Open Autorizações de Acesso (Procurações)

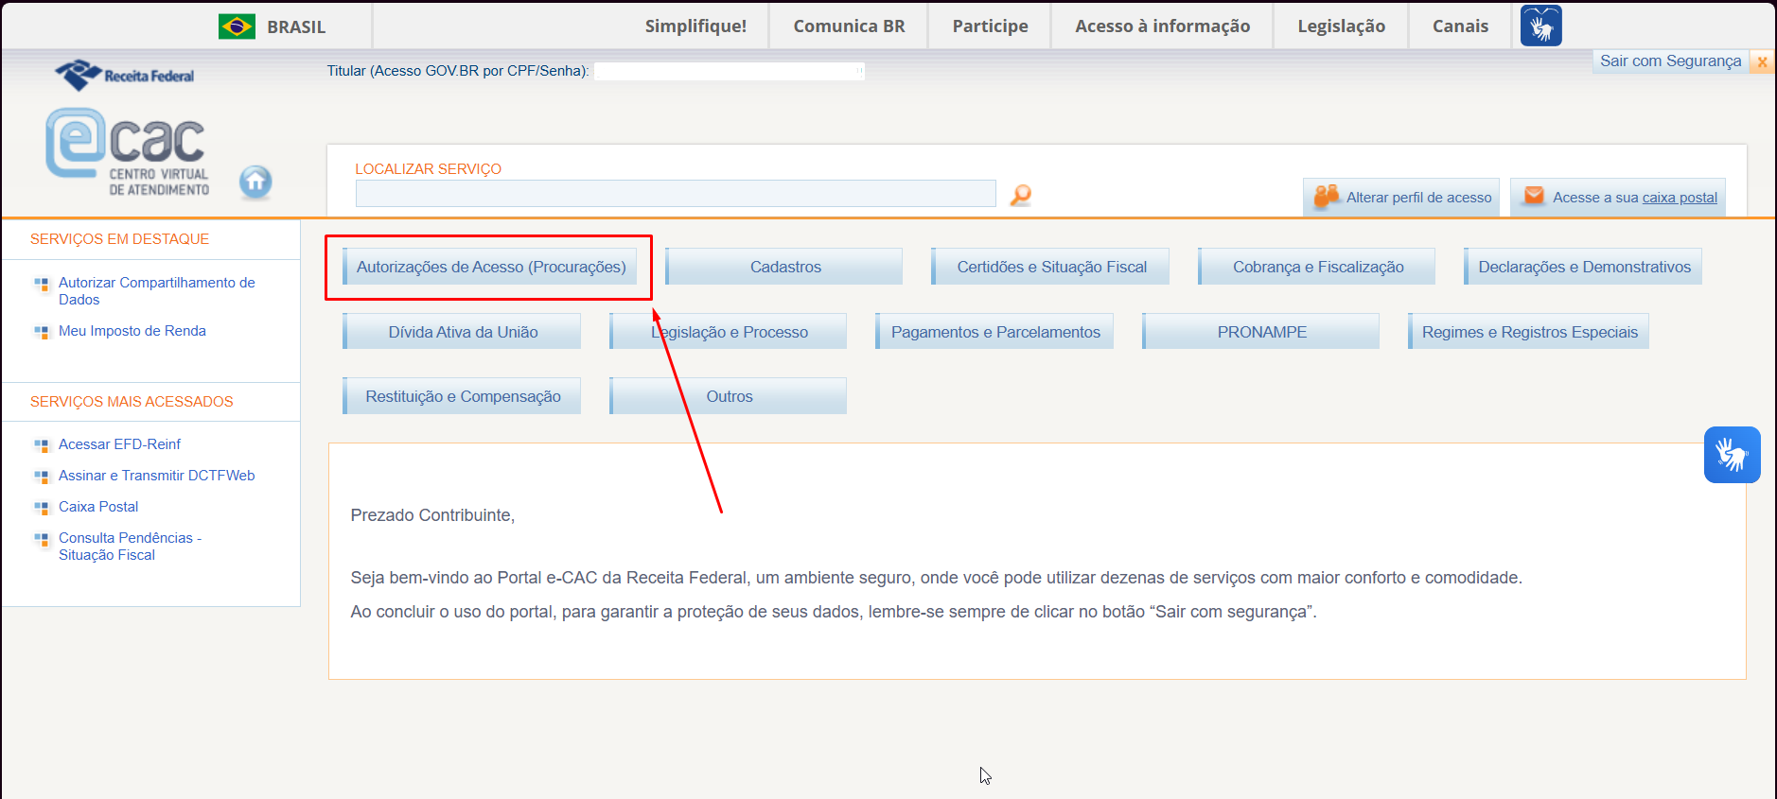(490, 268)
